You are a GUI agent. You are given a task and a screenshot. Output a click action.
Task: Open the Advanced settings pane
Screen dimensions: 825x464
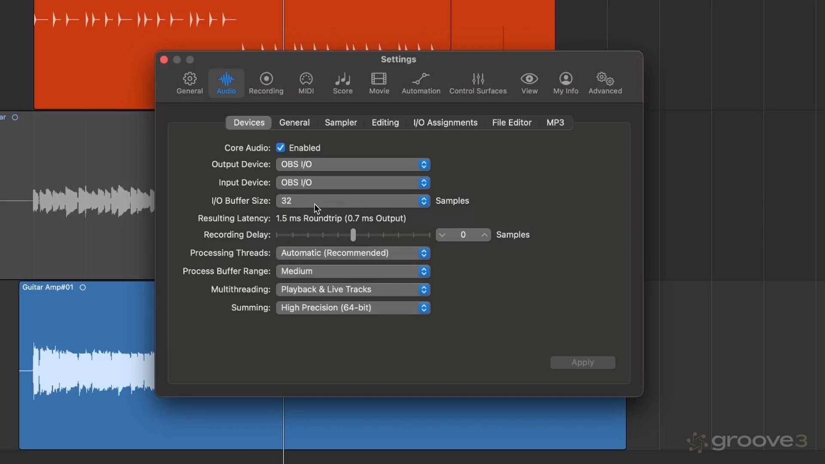(605, 83)
